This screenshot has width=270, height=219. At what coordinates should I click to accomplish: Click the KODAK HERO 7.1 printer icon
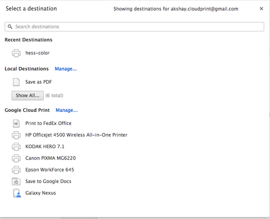point(16,147)
